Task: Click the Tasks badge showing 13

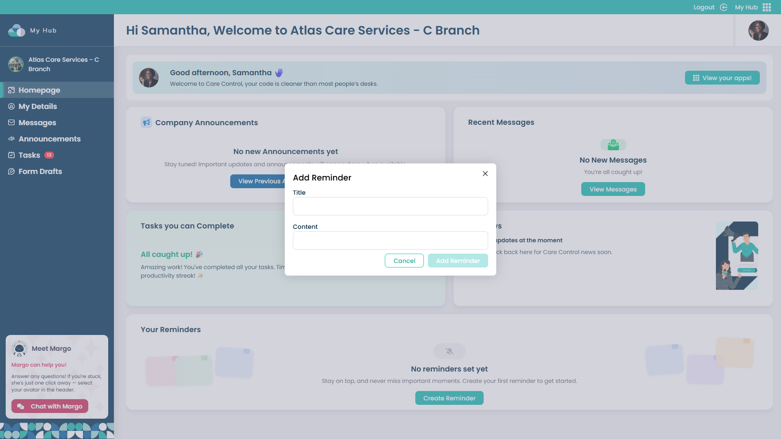Action: tap(49, 155)
